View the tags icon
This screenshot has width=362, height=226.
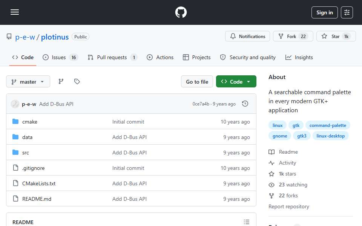pos(77,81)
